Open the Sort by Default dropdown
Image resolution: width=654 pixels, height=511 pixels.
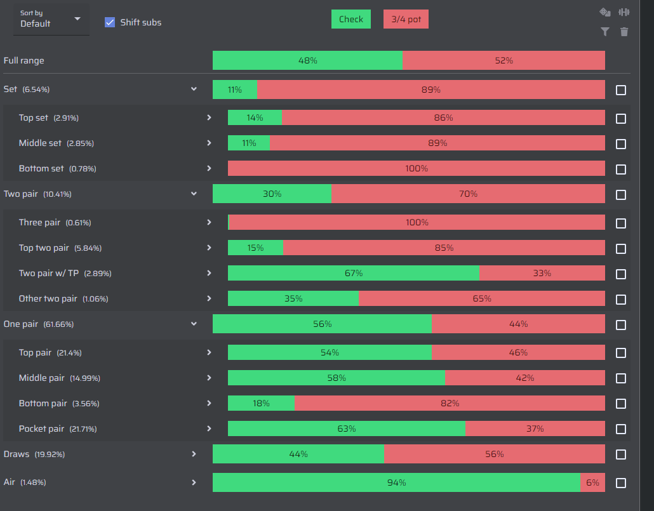tap(51, 19)
